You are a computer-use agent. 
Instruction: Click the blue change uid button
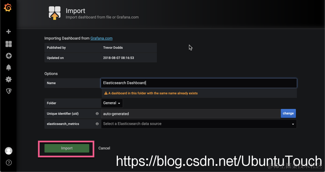288,113
